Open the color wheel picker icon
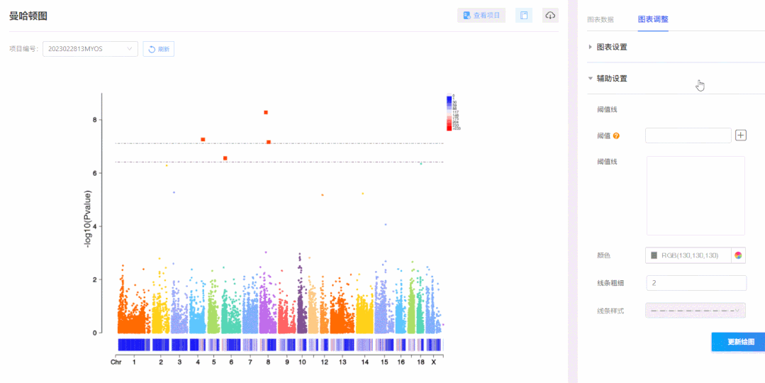765x383 pixels. coord(738,255)
